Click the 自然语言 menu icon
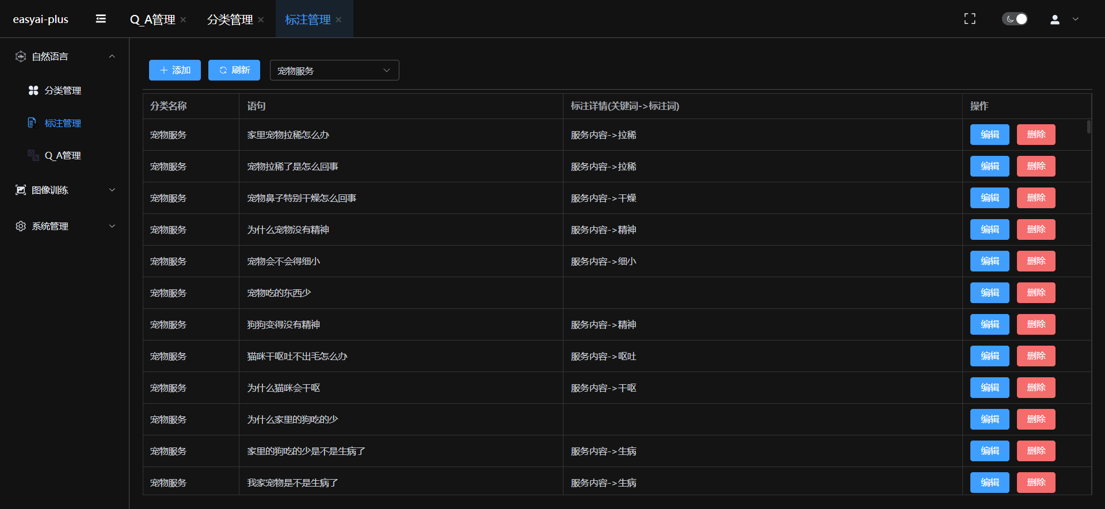The width and height of the screenshot is (1105, 509). click(21, 56)
